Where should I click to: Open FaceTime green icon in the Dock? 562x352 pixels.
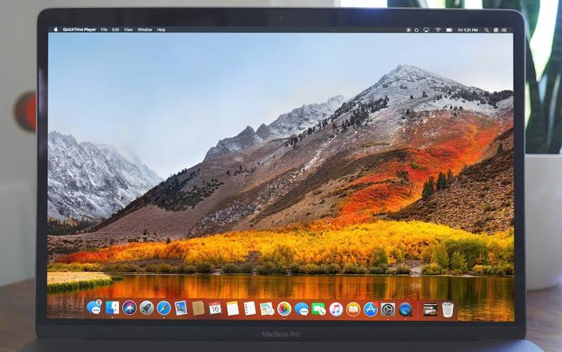click(319, 309)
